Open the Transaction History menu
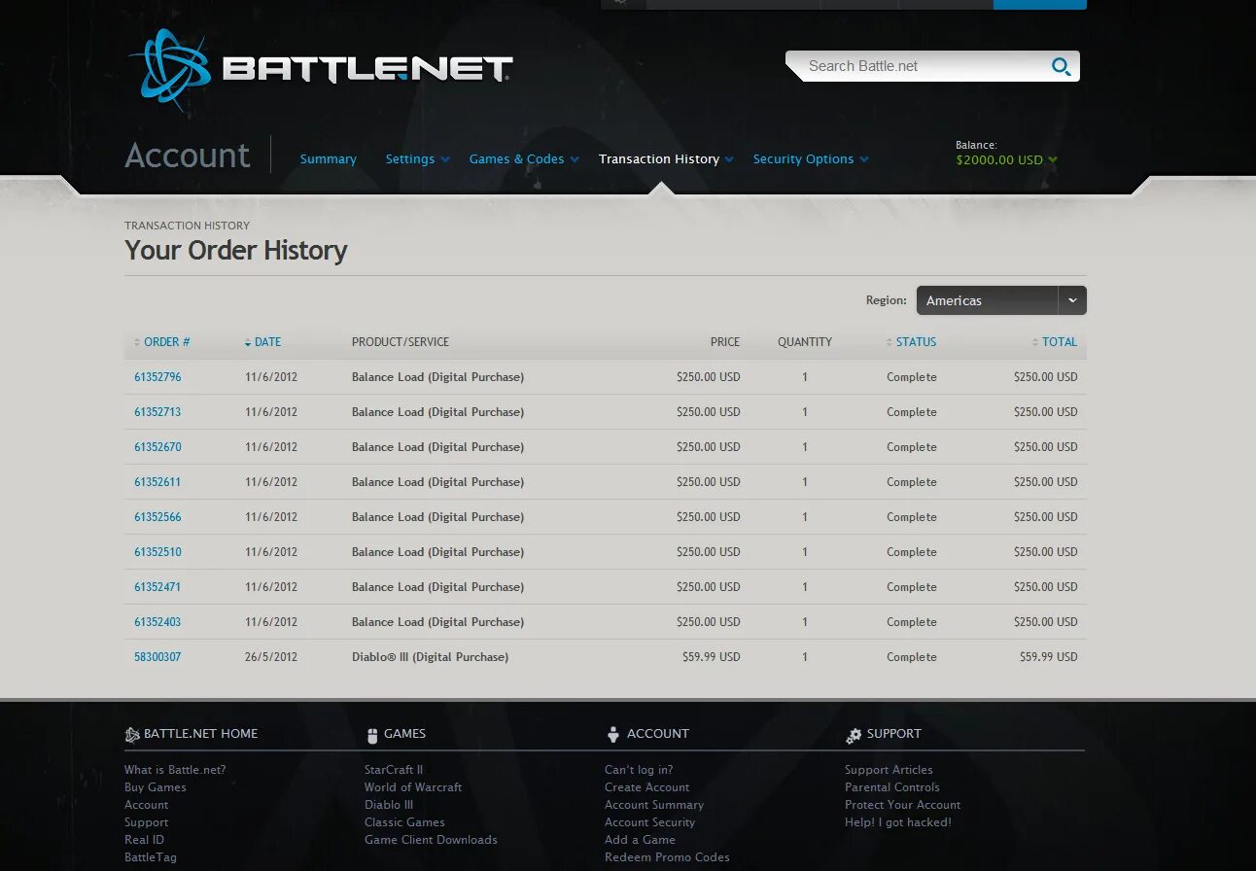The height and width of the screenshot is (871, 1256). pyautogui.click(x=666, y=159)
